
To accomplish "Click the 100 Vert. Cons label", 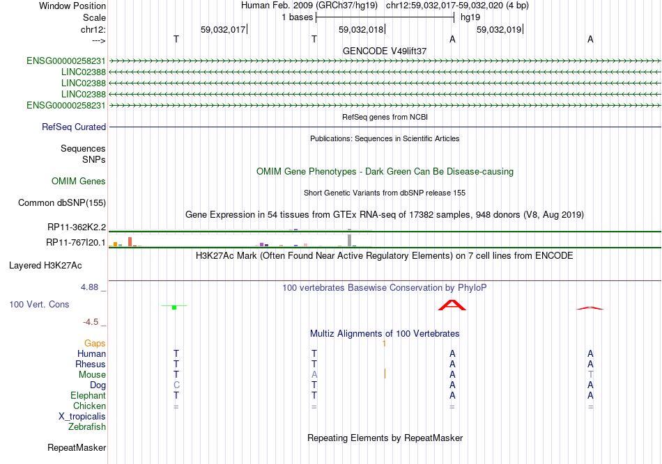I will 39,304.
